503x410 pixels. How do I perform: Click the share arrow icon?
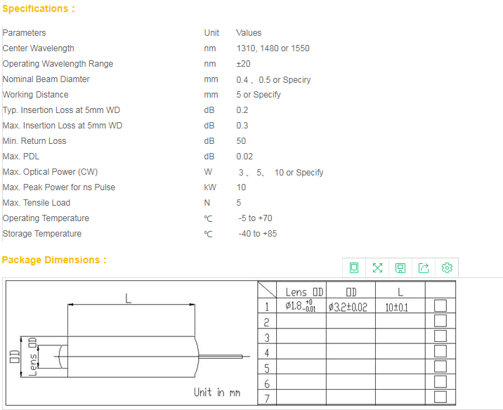(424, 267)
